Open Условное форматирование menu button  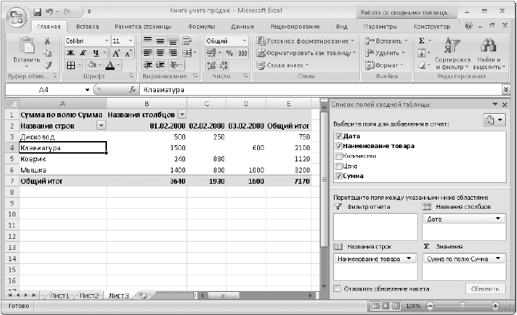tap(305, 41)
